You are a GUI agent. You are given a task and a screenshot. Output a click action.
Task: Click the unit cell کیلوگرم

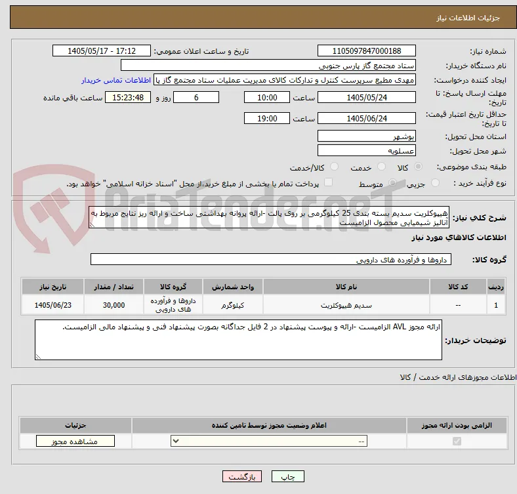coord(233,305)
